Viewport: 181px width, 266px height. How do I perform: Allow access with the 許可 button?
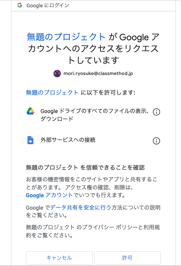128,258
